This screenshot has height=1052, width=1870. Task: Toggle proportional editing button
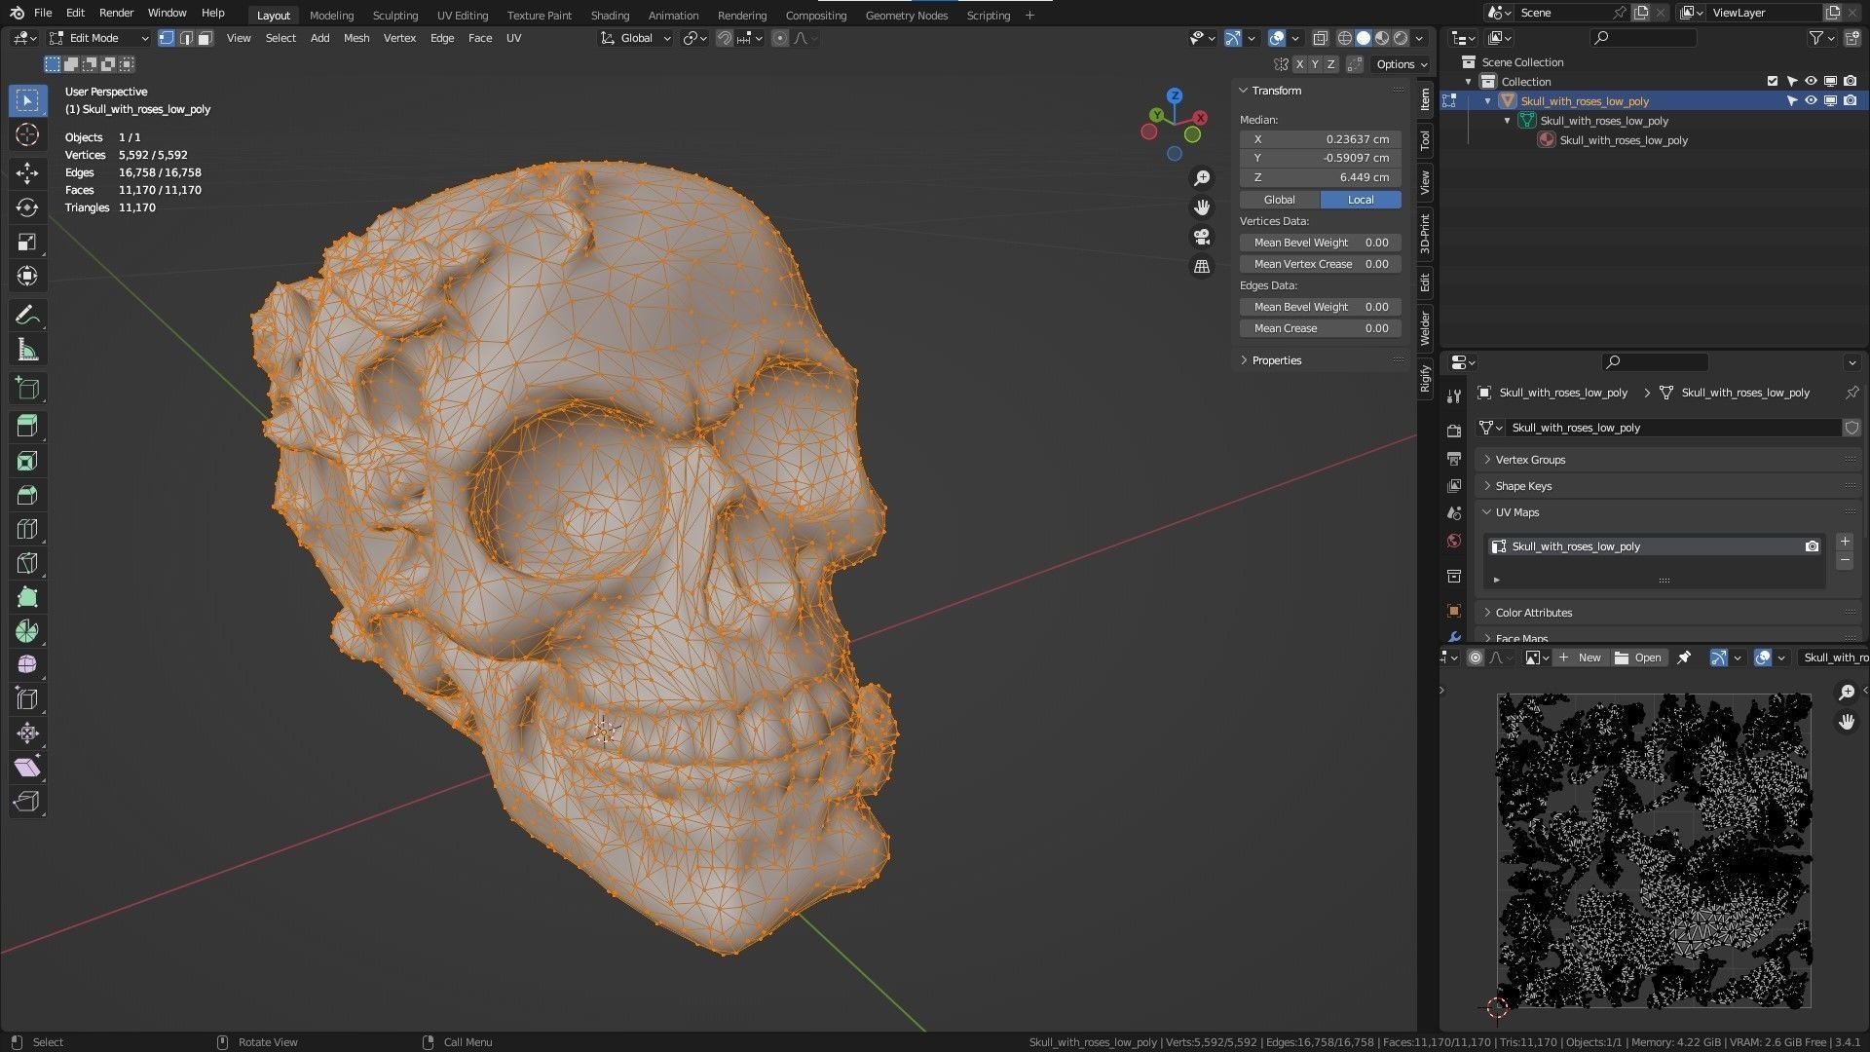coord(779,38)
